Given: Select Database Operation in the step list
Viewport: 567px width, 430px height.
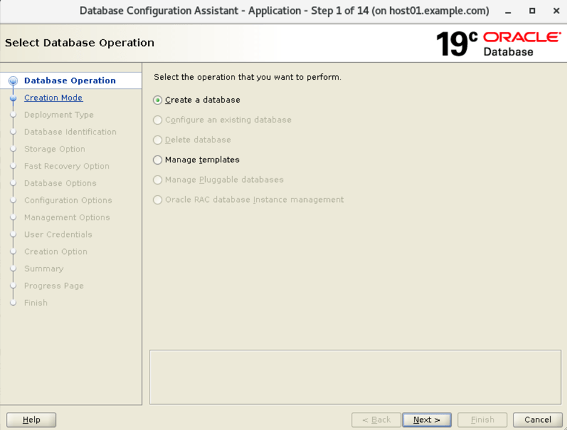Looking at the screenshot, I should click(69, 81).
